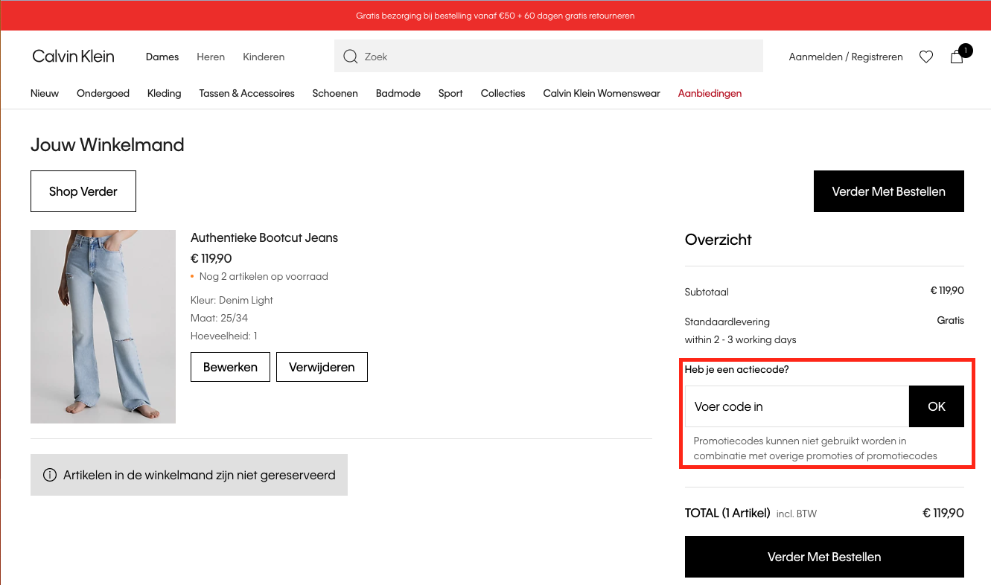The image size is (991, 585).
Task: Click 'TOTAL (1 Artikel)' label
Action: [x=727, y=513]
